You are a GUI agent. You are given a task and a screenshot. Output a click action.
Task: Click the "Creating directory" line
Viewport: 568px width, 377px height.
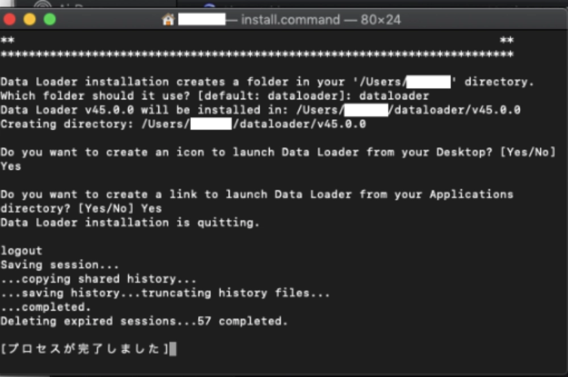click(183, 124)
